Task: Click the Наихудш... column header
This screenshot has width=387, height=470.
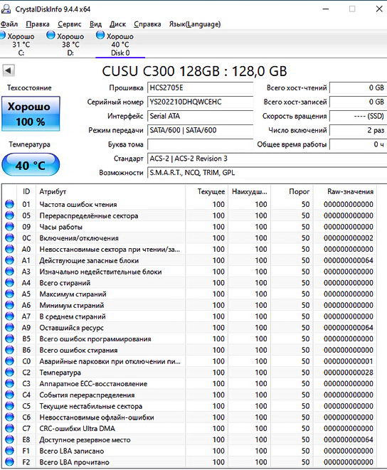Action: [249, 191]
